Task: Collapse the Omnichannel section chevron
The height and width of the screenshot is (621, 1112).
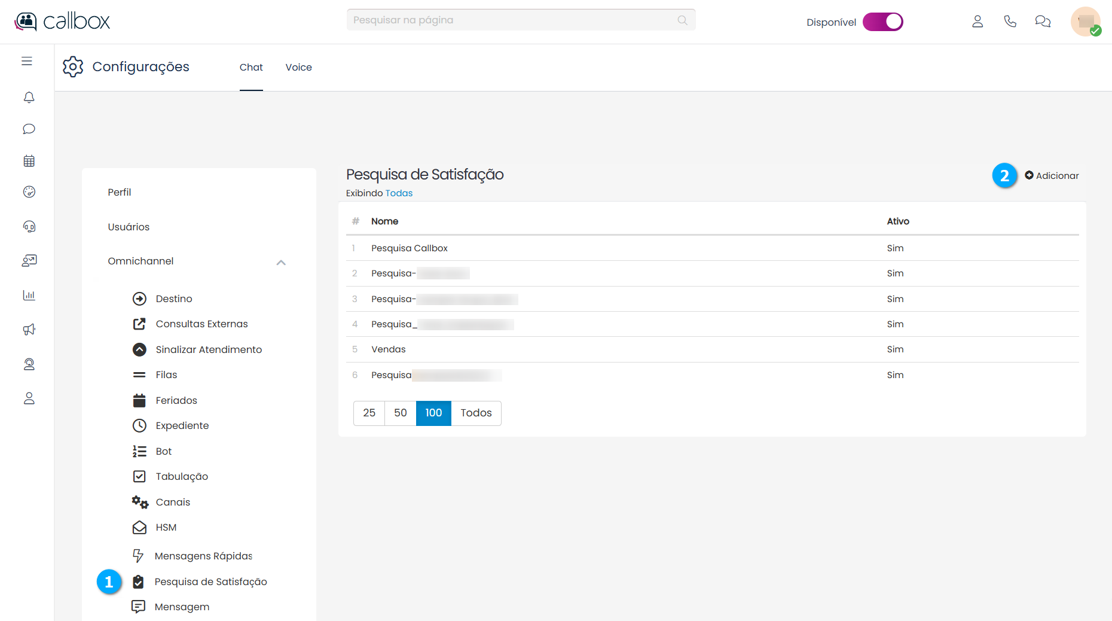Action: click(281, 262)
